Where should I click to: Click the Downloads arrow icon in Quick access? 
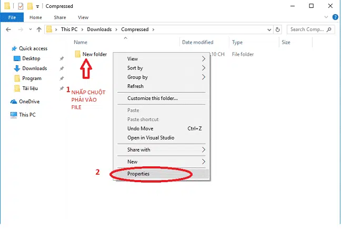(x=17, y=68)
